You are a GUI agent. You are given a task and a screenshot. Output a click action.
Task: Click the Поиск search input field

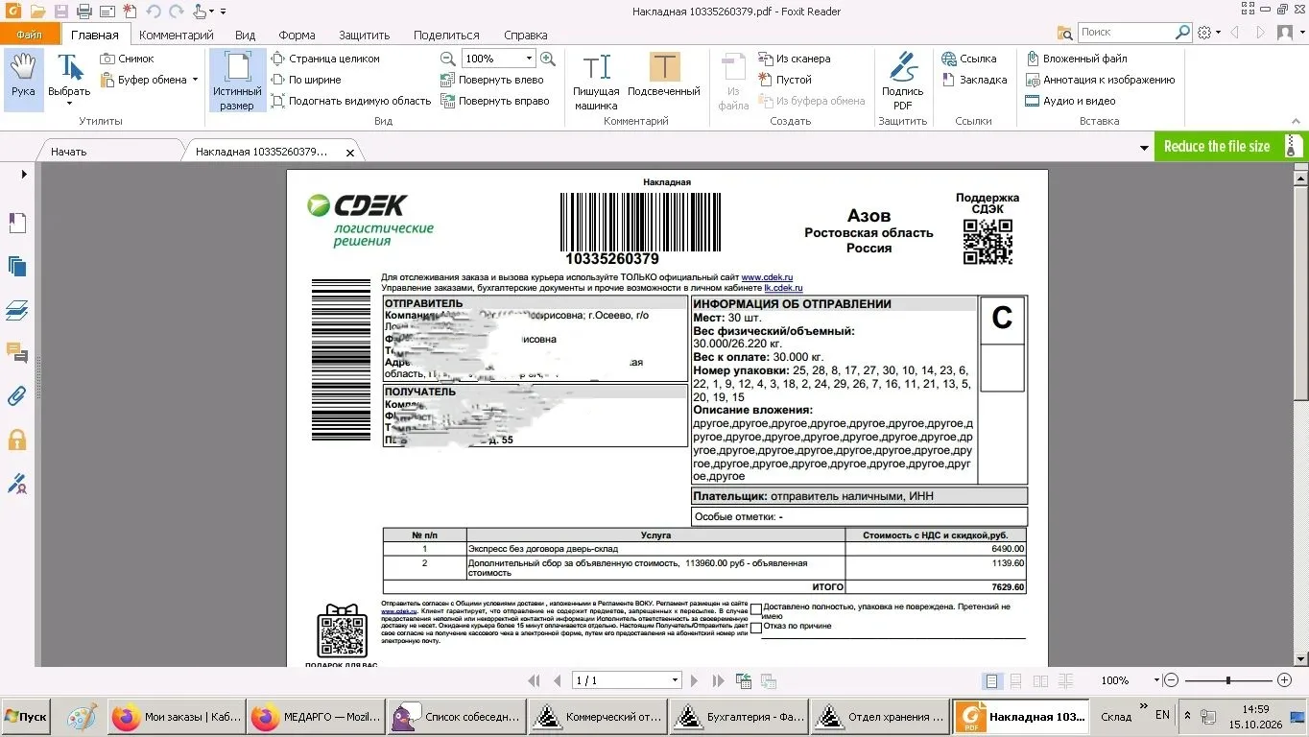(x=1126, y=33)
